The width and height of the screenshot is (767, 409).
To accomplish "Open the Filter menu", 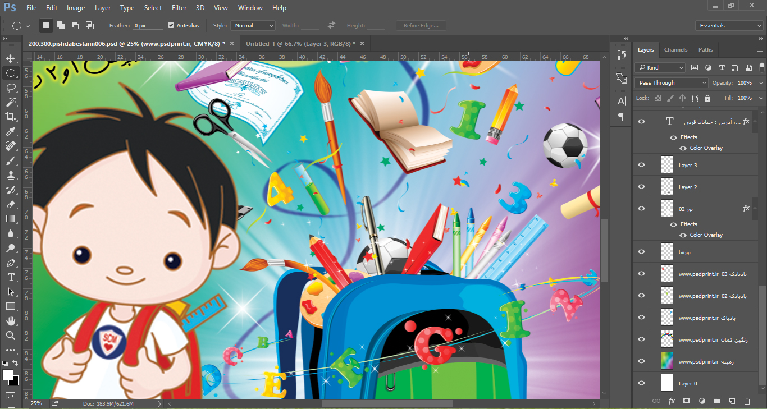I will point(179,8).
